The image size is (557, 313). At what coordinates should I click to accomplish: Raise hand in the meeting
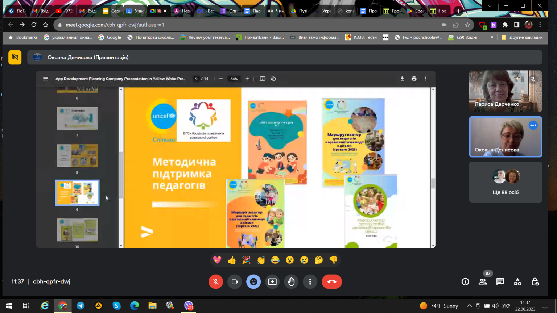click(291, 282)
